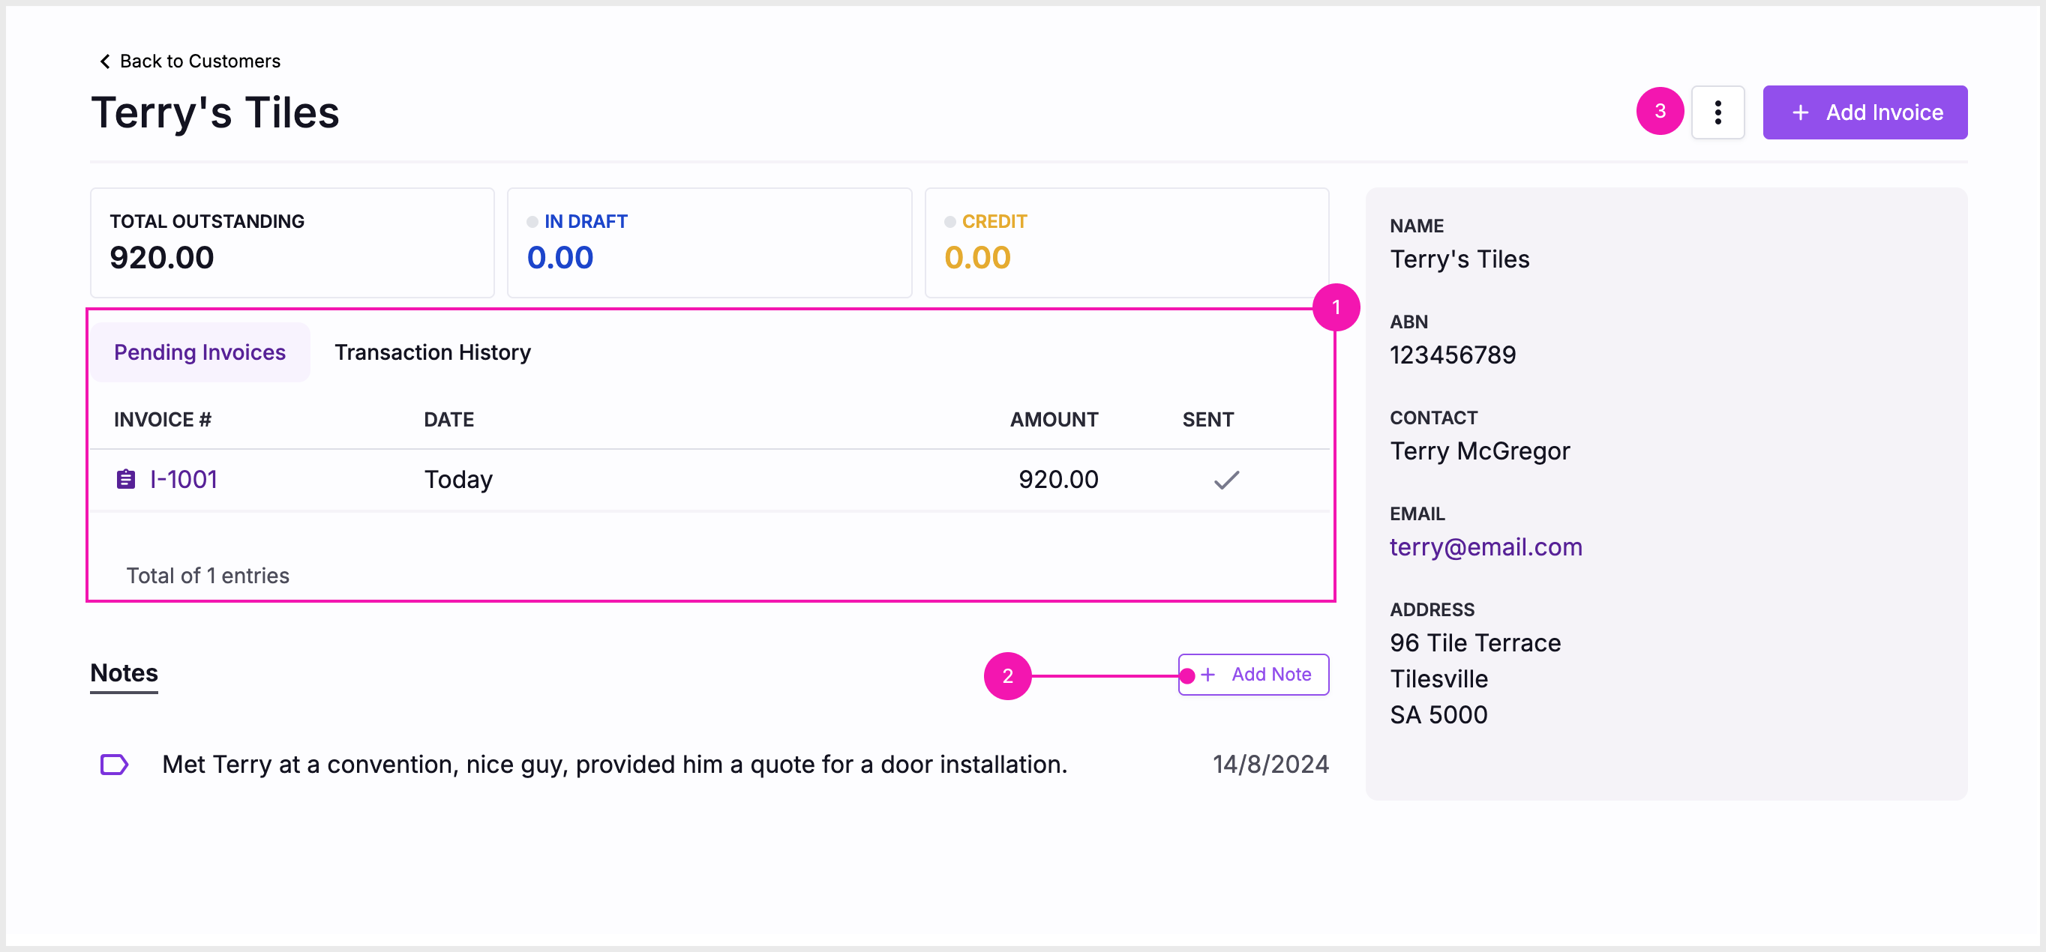2046x952 pixels.
Task: Click the Date column header
Action: [x=448, y=419]
